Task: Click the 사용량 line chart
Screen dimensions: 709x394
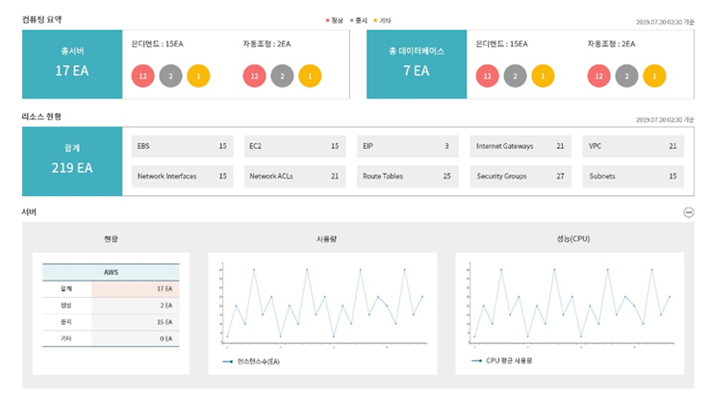Action: 322,304
